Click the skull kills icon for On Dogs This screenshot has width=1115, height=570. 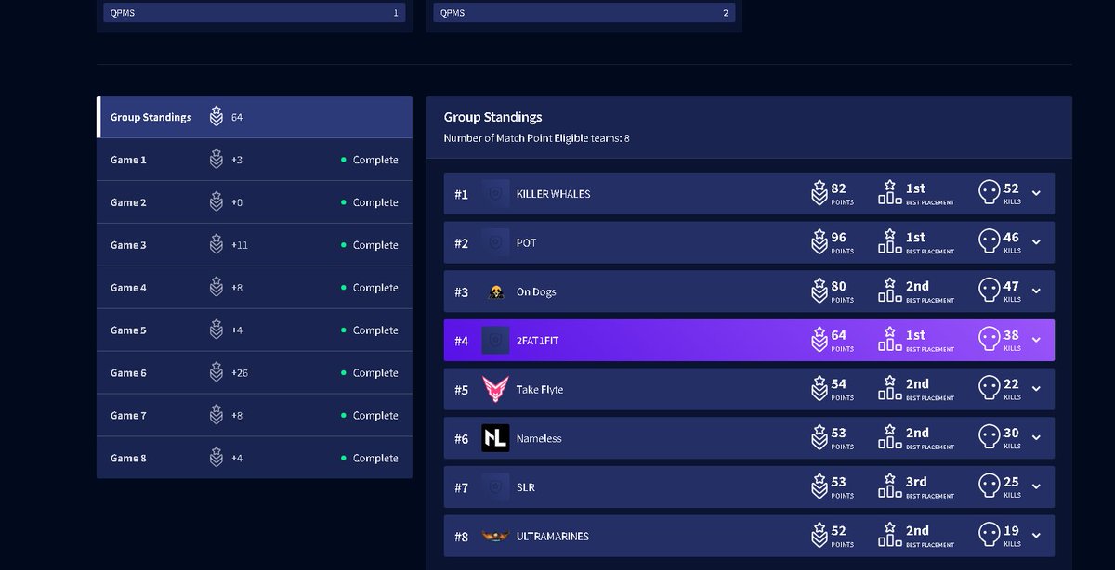(990, 291)
